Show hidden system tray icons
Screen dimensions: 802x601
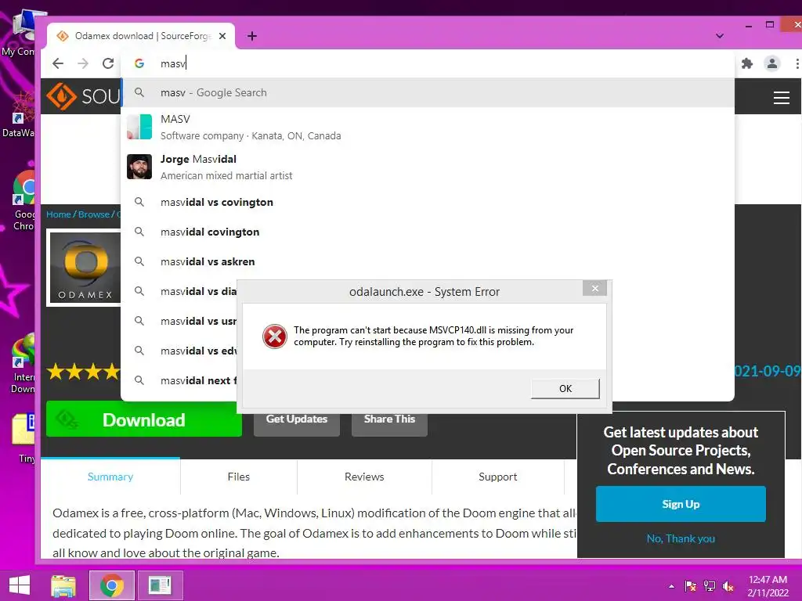[671, 586]
